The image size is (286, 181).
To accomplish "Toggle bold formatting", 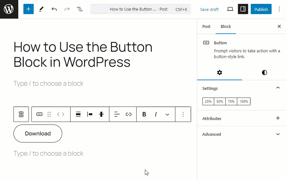I will point(144,114).
